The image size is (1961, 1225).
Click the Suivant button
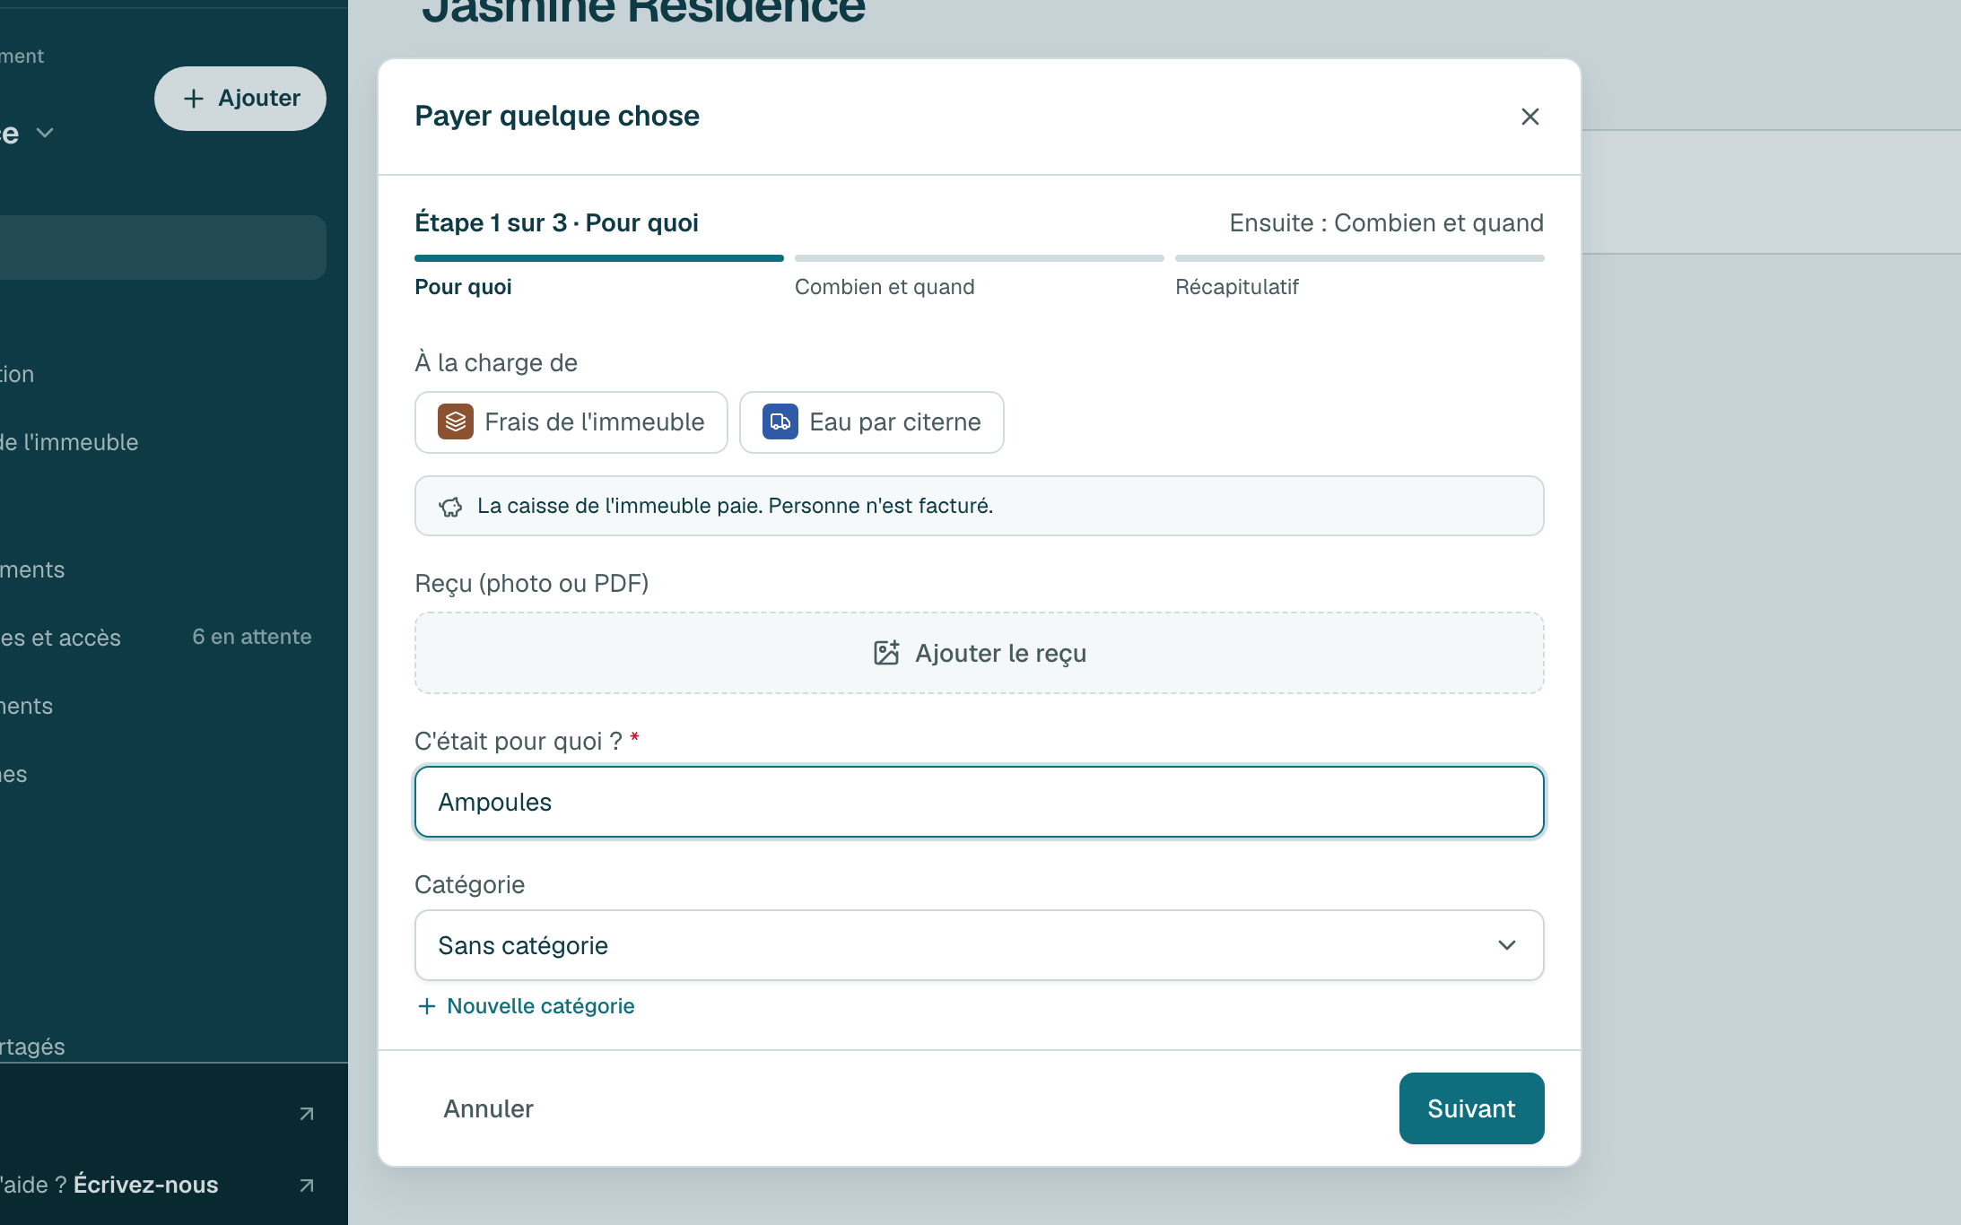coord(1472,1108)
